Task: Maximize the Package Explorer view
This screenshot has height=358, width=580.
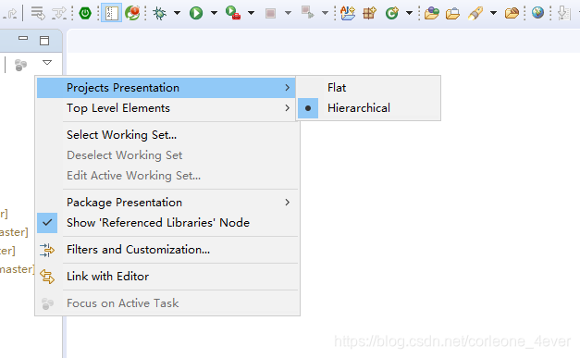Action: click(44, 41)
